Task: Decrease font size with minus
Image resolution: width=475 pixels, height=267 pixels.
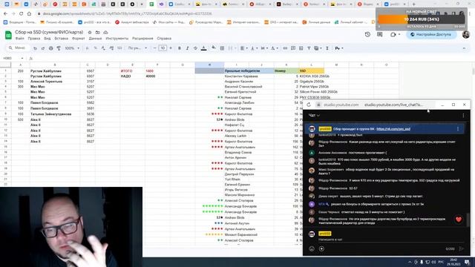Action: tap(154, 48)
